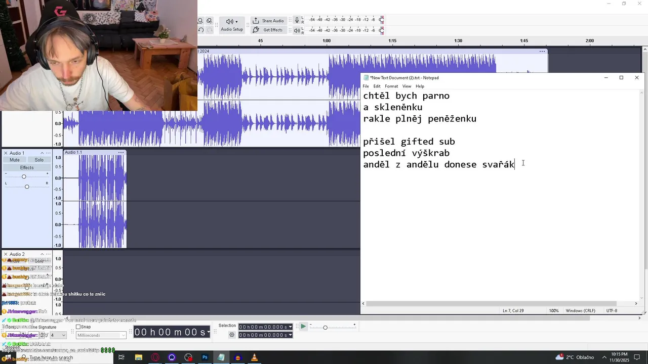Open the main time display format dropdown arrow

tap(208, 332)
